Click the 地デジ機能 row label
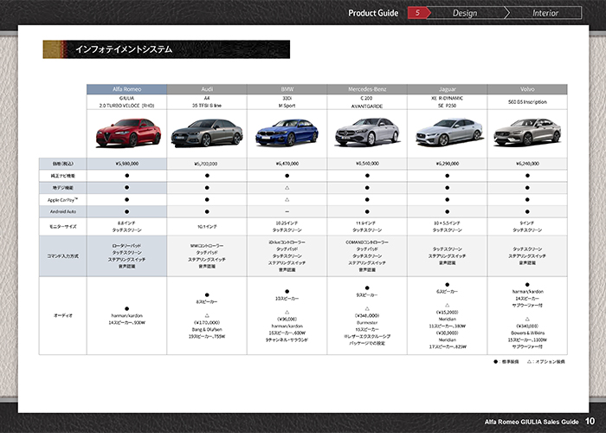 point(62,188)
